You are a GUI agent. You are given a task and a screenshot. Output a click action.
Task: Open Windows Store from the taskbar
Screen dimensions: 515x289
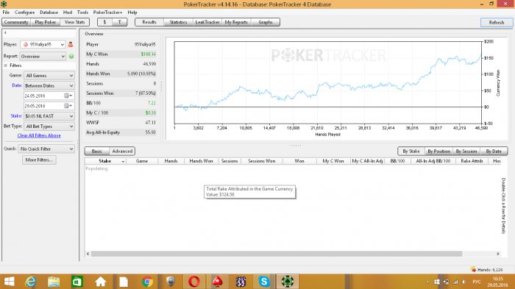[77, 282]
